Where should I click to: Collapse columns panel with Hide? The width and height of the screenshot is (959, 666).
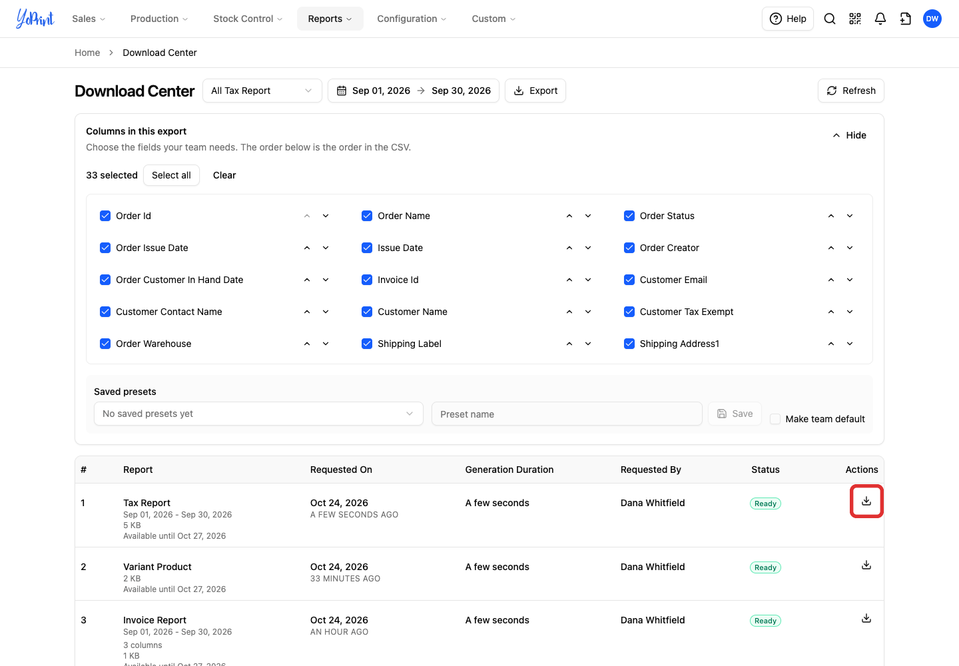pyautogui.click(x=849, y=135)
